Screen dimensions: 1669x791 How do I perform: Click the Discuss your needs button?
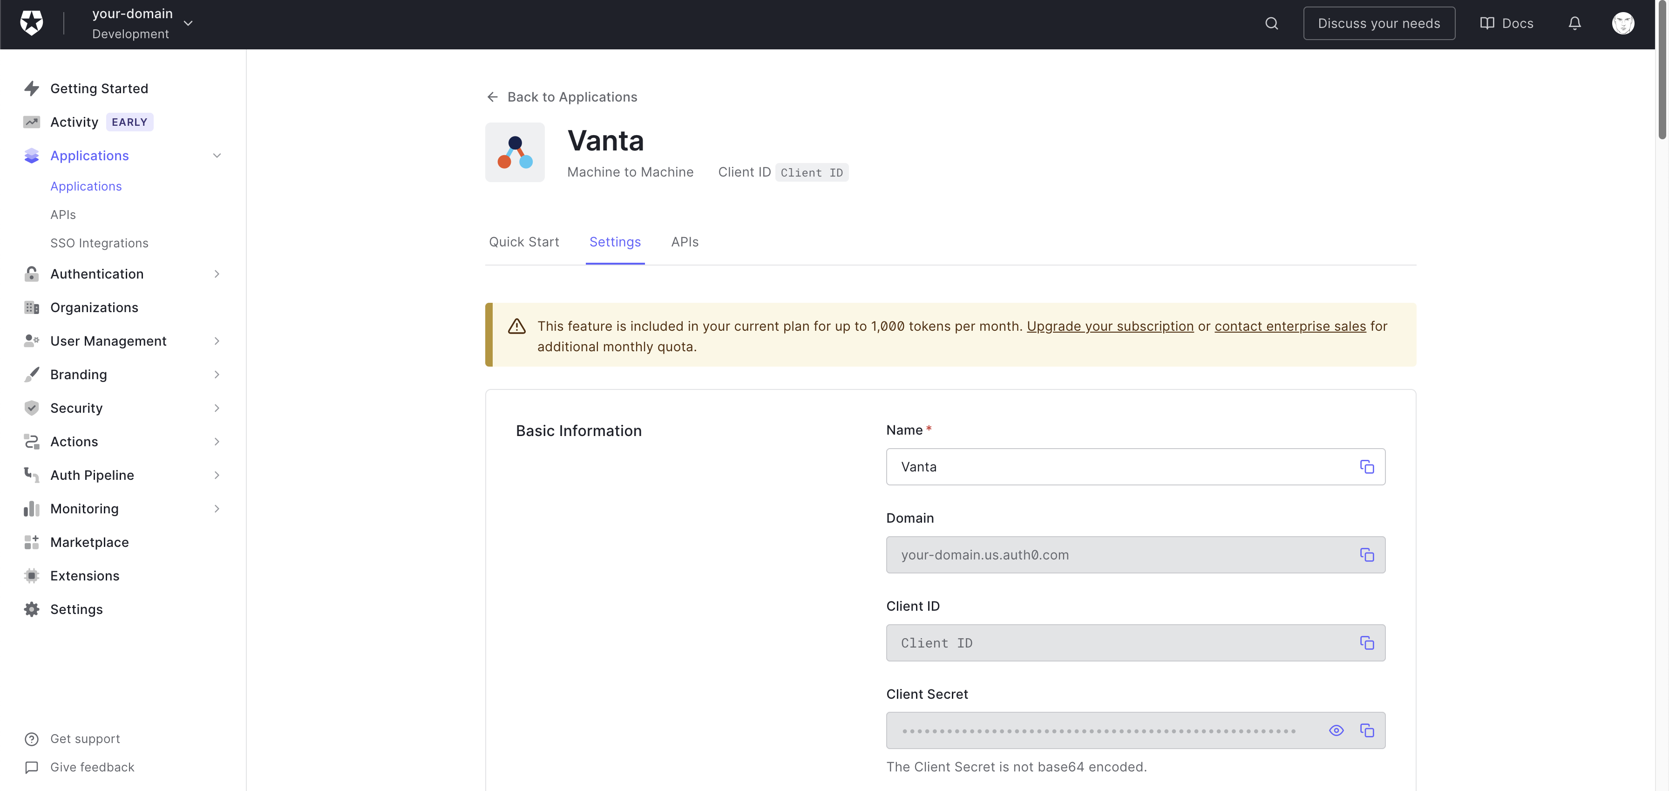(1379, 23)
